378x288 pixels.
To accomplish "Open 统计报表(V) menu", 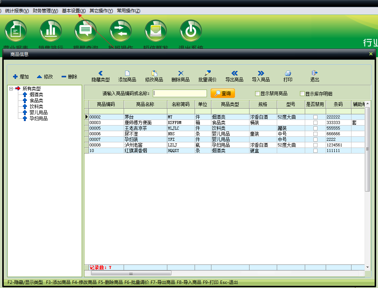I will click(x=17, y=11).
